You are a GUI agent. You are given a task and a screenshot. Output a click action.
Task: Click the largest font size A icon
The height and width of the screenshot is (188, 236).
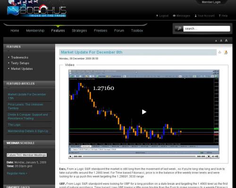226,41
